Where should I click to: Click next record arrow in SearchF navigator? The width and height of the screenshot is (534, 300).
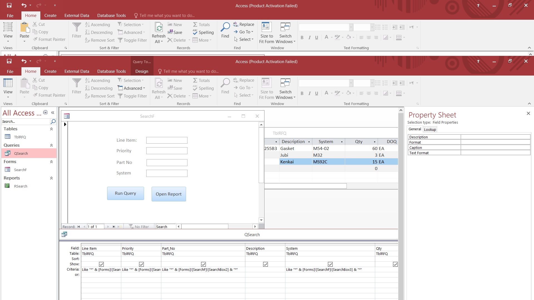tap(108, 227)
